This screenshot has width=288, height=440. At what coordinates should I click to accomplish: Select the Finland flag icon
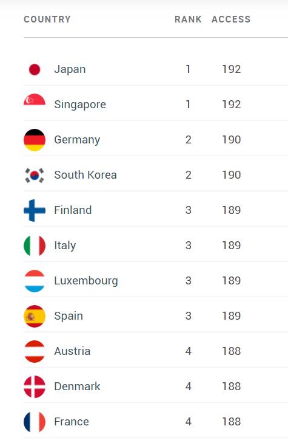[35, 210]
